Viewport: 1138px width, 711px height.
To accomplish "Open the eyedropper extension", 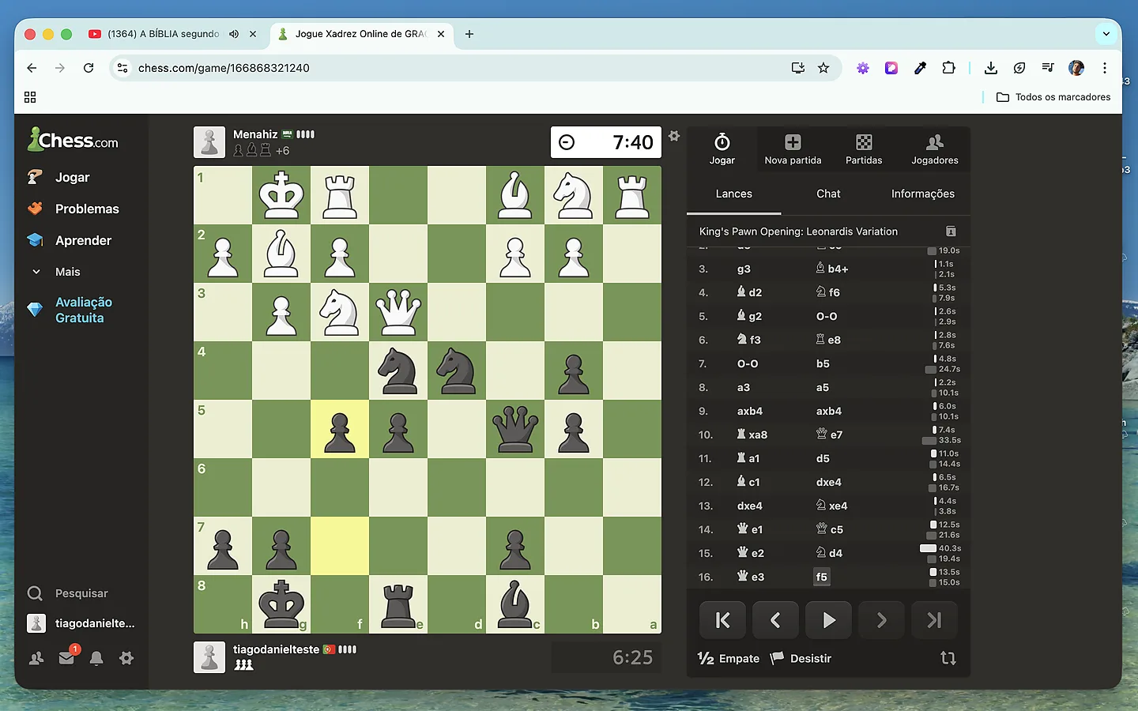I will (x=920, y=68).
